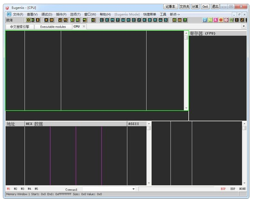Click the Close program (X) toolbar icon

(x=38, y=20)
